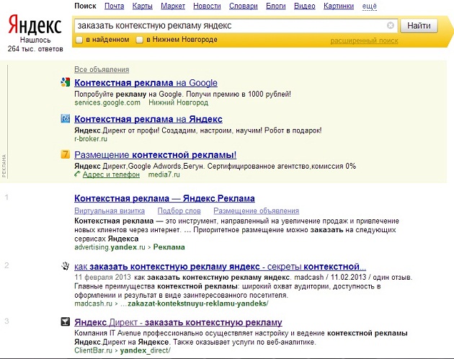The height and width of the screenshot is (359, 454).
Task: Open the Размещение объявления sitelink
Action: [256, 211]
